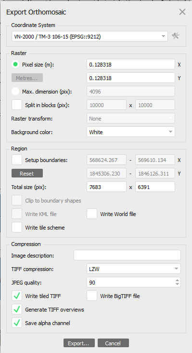This screenshot has height=353, width=192.
Task: Select the Max. dimension (pix) radio button
Action: coord(15,92)
